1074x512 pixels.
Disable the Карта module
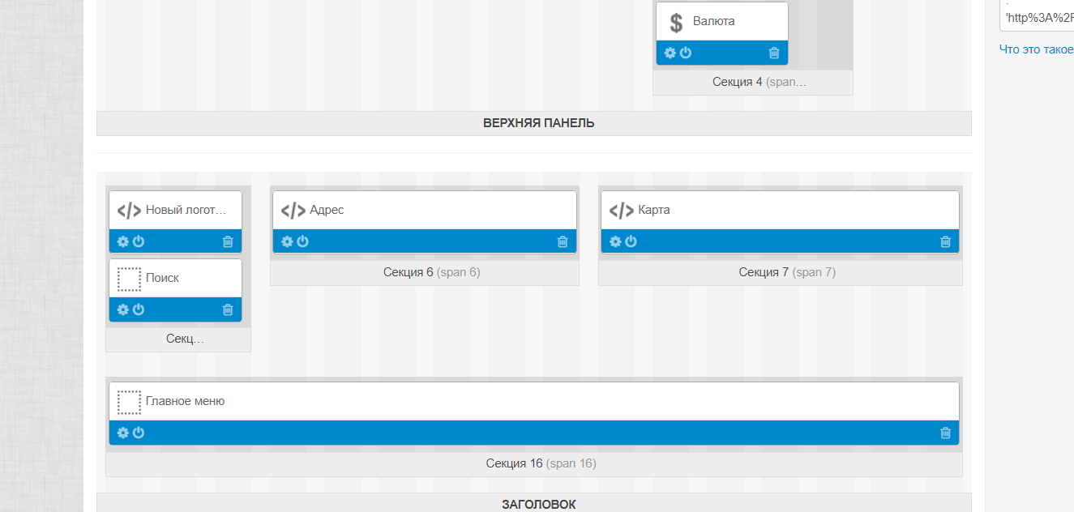point(630,241)
